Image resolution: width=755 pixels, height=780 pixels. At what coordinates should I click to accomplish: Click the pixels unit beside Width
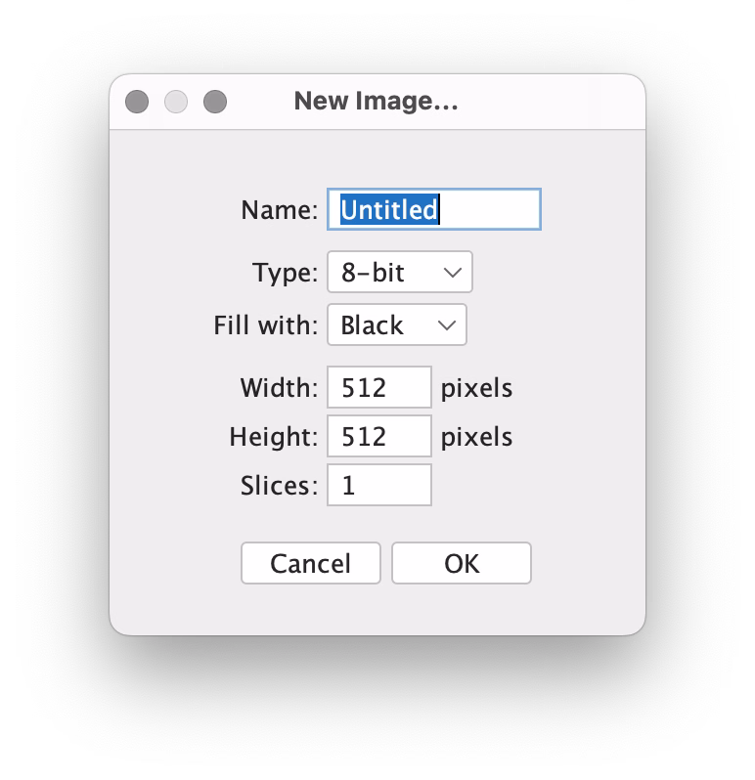476,388
